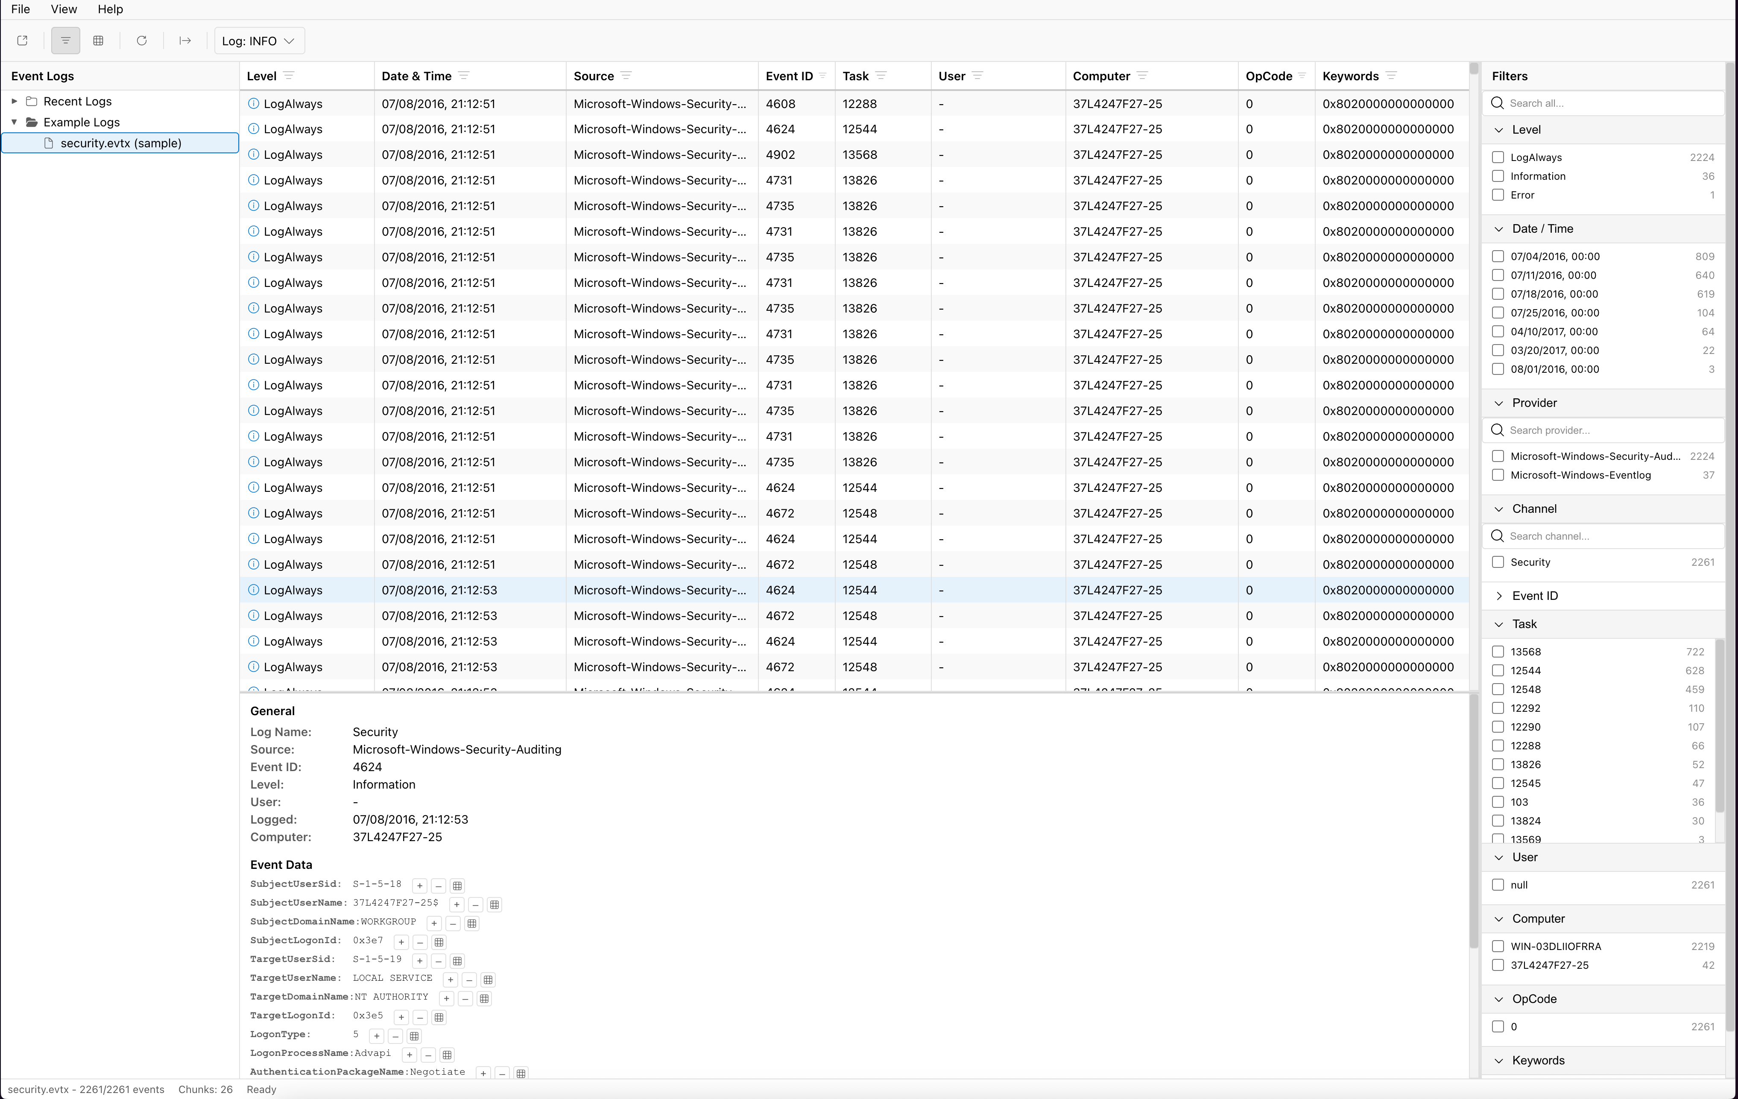Screen dimensions: 1738x1099
Task: Click column grid icon next to WORKGROUP
Action: (x=472, y=923)
